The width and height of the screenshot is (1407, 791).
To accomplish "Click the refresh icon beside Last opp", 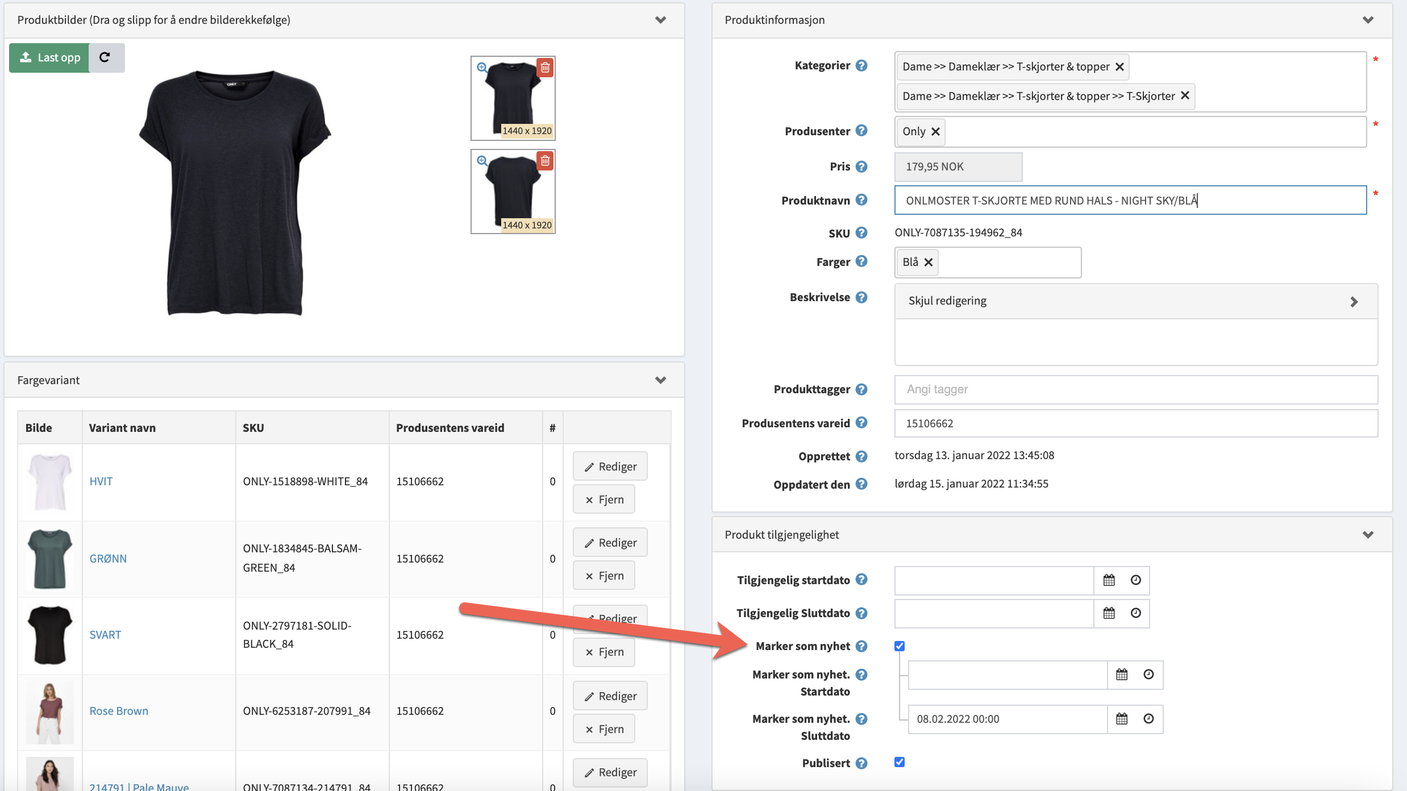I will [105, 57].
